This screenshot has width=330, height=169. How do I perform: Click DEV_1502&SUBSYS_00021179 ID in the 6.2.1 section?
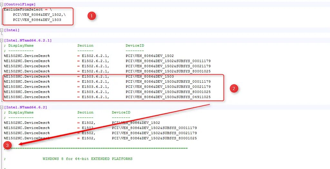(x=168, y=66)
